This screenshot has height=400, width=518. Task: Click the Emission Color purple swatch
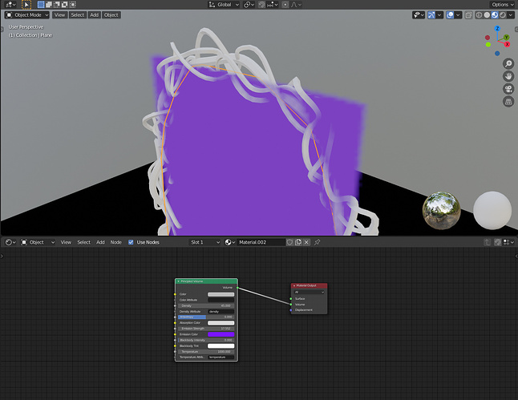pyautogui.click(x=221, y=334)
